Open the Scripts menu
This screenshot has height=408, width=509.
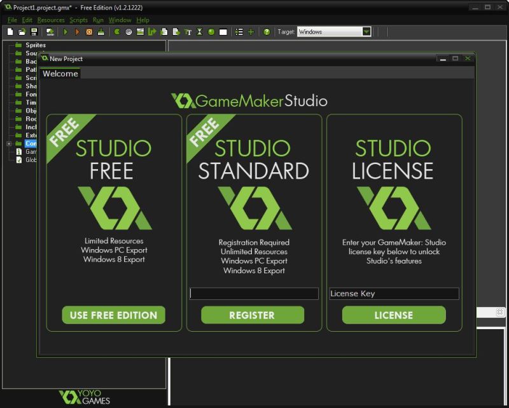[78, 20]
